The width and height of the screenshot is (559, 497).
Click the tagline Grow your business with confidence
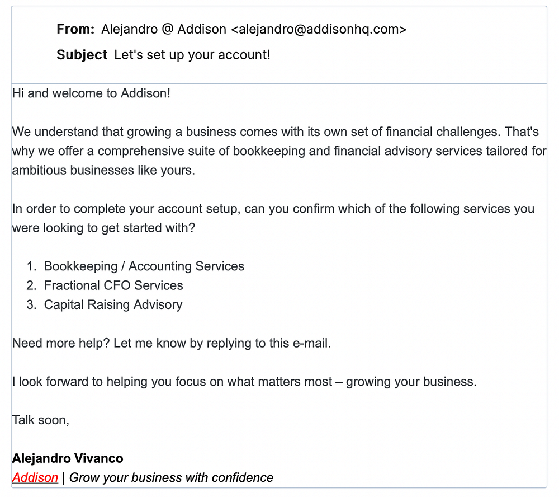coord(171,477)
